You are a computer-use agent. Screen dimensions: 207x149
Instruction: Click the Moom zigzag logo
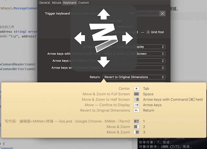point(103,38)
